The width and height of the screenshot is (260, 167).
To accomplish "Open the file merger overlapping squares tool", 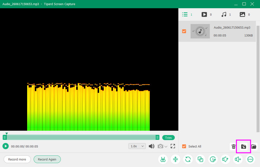I will pos(200,159).
